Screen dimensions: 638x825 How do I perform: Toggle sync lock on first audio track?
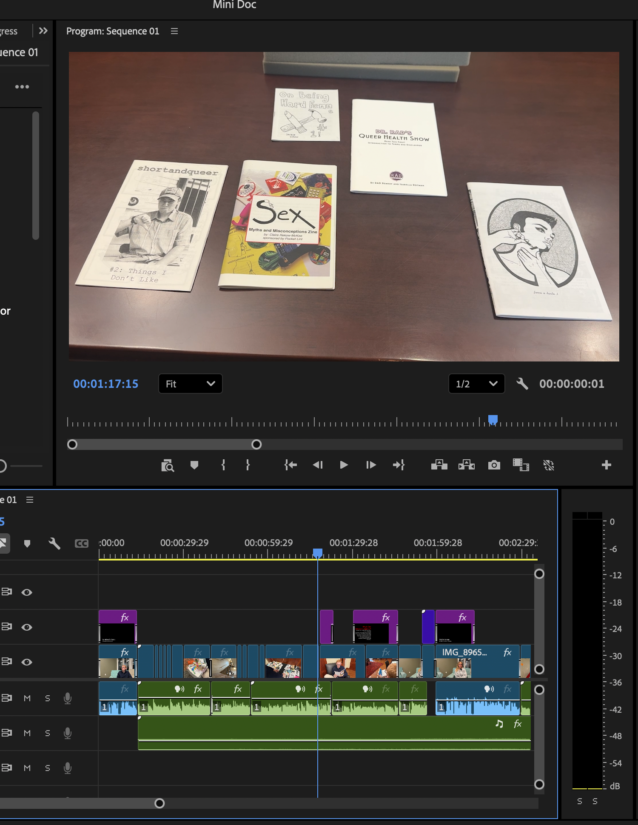click(x=7, y=698)
